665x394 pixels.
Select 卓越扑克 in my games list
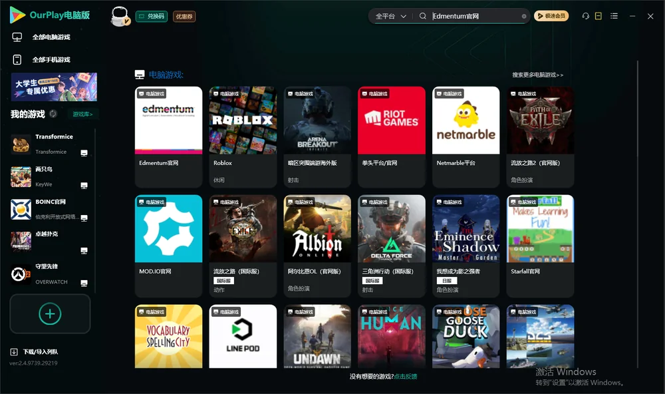click(50, 242)
